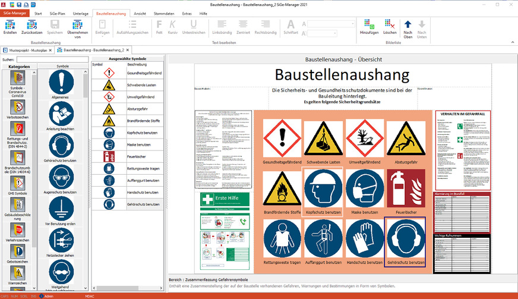The width and height of the screenshot is (518, 299).
Task: Click the Erste Hilfe panel in overview
Action: tap(225, 231)
